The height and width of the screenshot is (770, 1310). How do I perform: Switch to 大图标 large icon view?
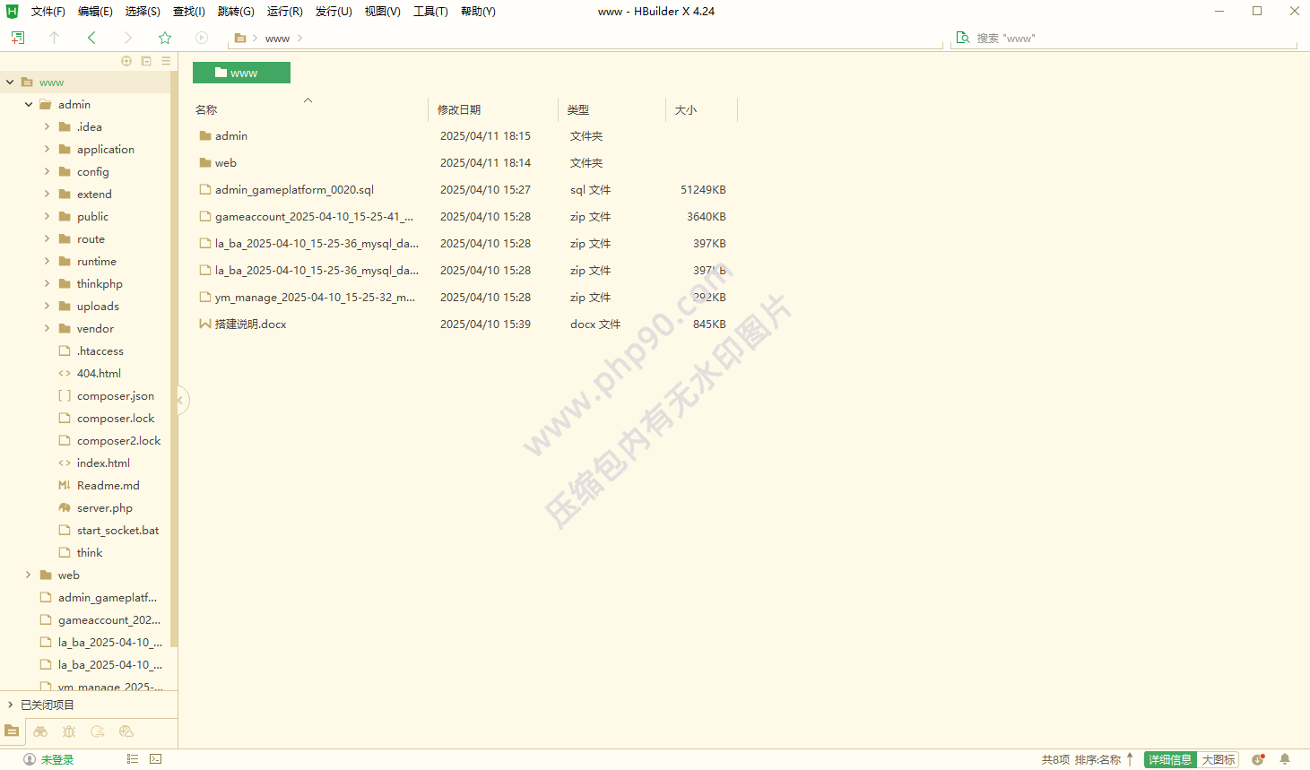pos(1219,759)
